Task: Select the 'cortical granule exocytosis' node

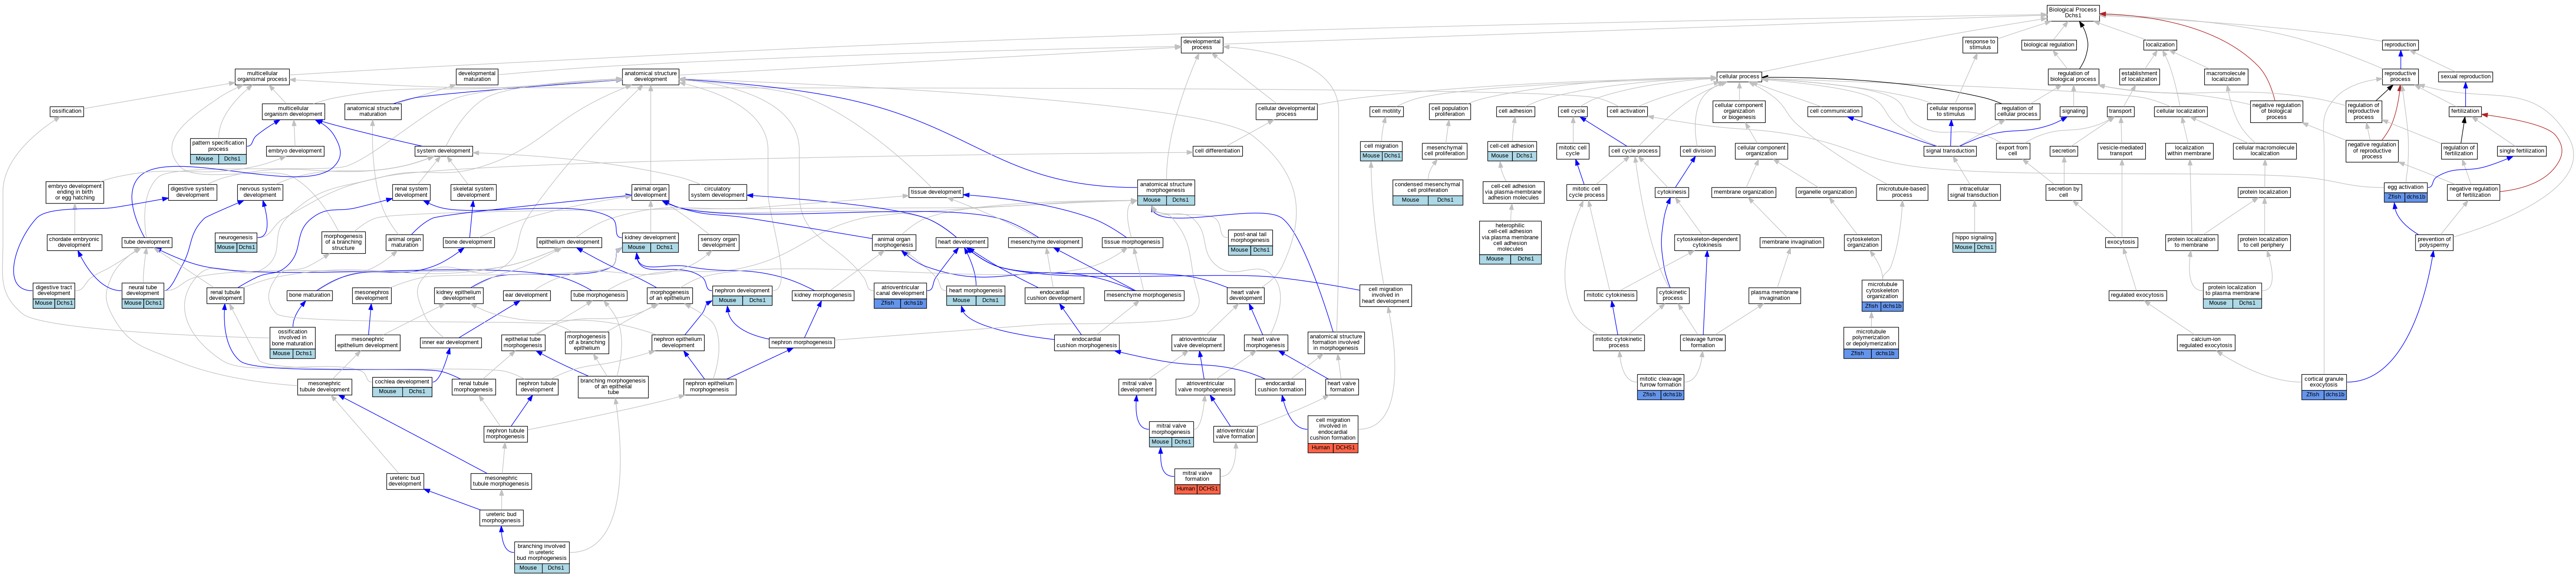Action: pos(2323,386)
